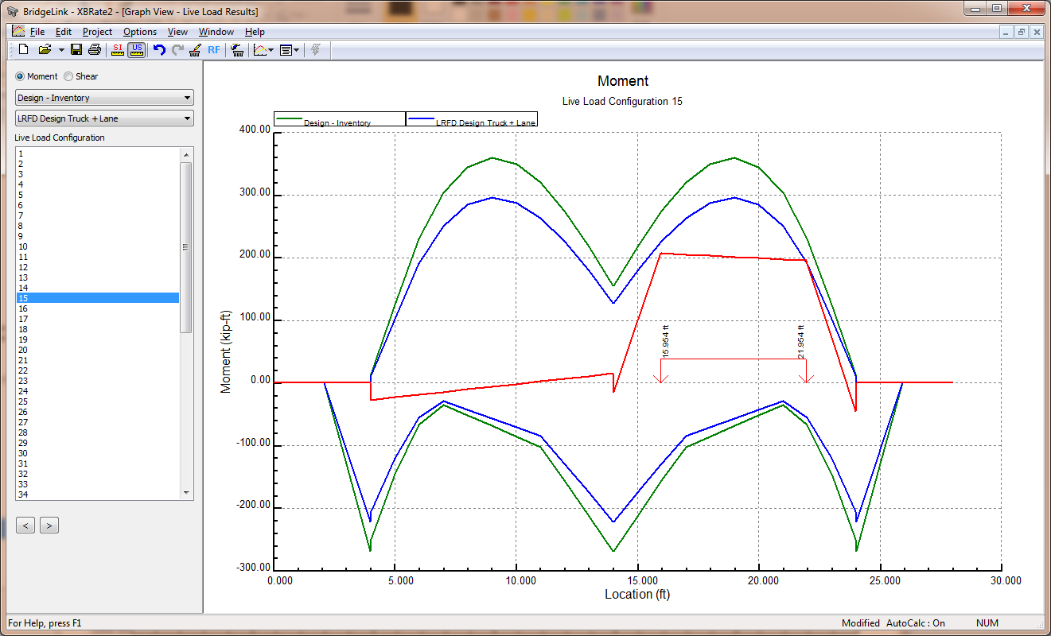This screenshot has width=1051, height=636.
Task: Click the Edit Bridge pencil icon
Action: click(x=195, y=50)
